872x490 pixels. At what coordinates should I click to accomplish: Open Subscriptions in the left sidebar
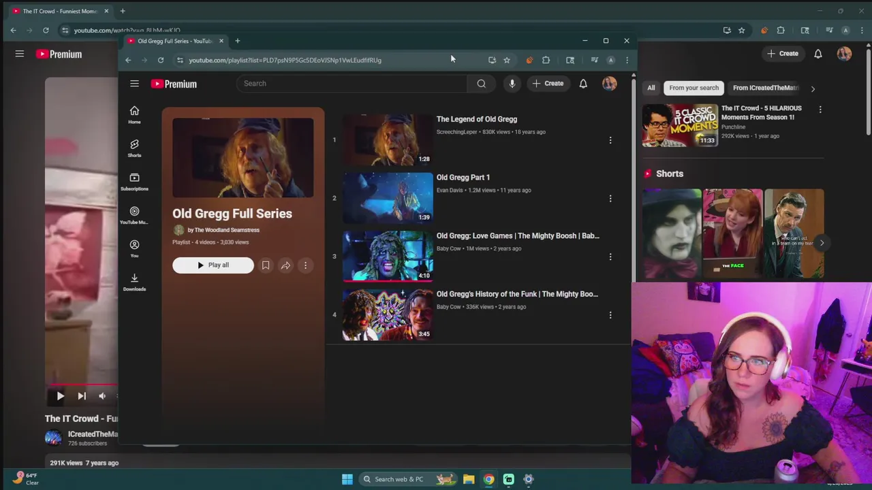[134, 181]
